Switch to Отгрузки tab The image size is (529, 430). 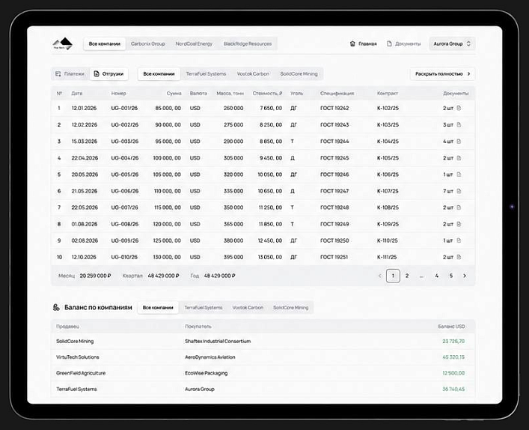coord(108,73)
